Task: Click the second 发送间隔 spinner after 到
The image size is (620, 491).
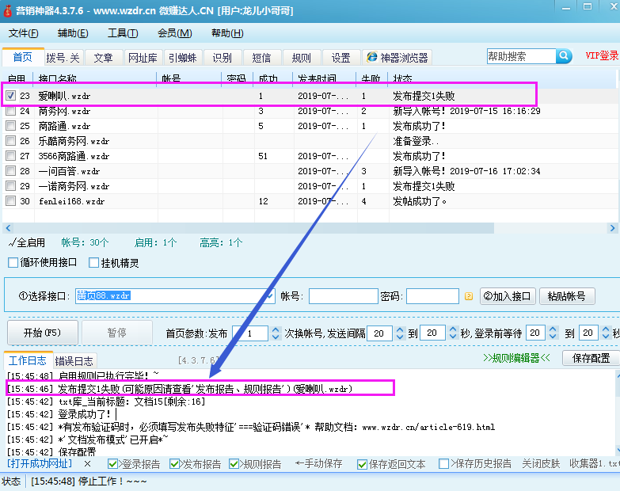Action: [x=453, y=333]
